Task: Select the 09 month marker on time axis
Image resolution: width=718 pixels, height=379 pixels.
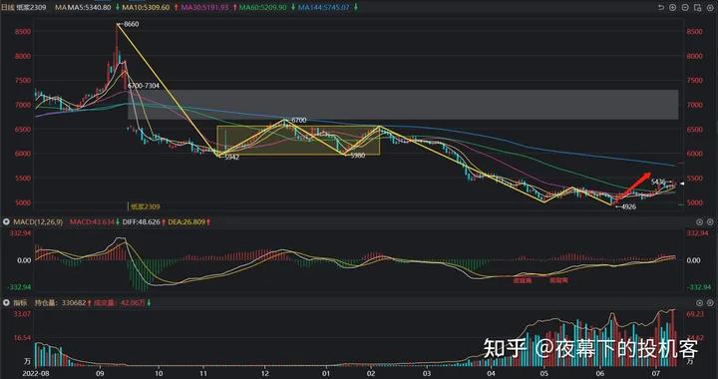Action: click(x=100, y=373)
